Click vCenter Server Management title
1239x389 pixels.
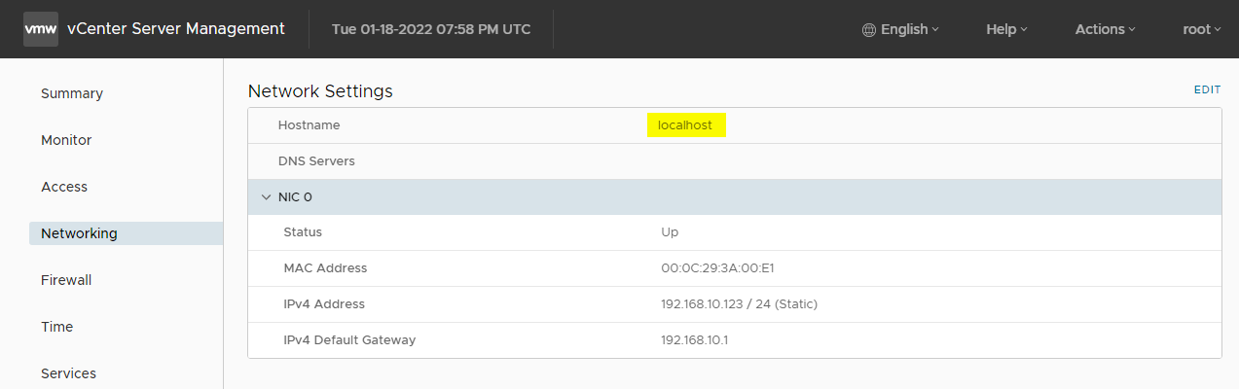point(176,29)
